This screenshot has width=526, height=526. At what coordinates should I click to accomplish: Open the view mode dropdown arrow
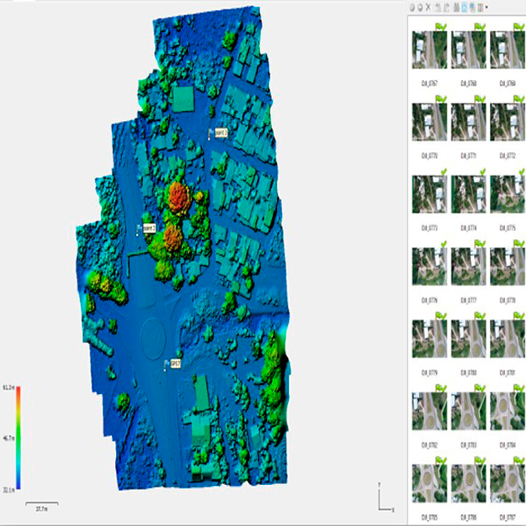pyautogui.click(x=488, y=7)
